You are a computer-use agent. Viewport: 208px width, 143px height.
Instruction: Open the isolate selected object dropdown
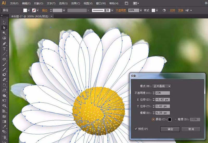click(x=191, y=10)
